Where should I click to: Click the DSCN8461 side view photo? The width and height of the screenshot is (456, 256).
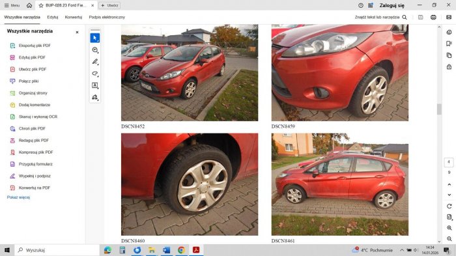point(339,184)
